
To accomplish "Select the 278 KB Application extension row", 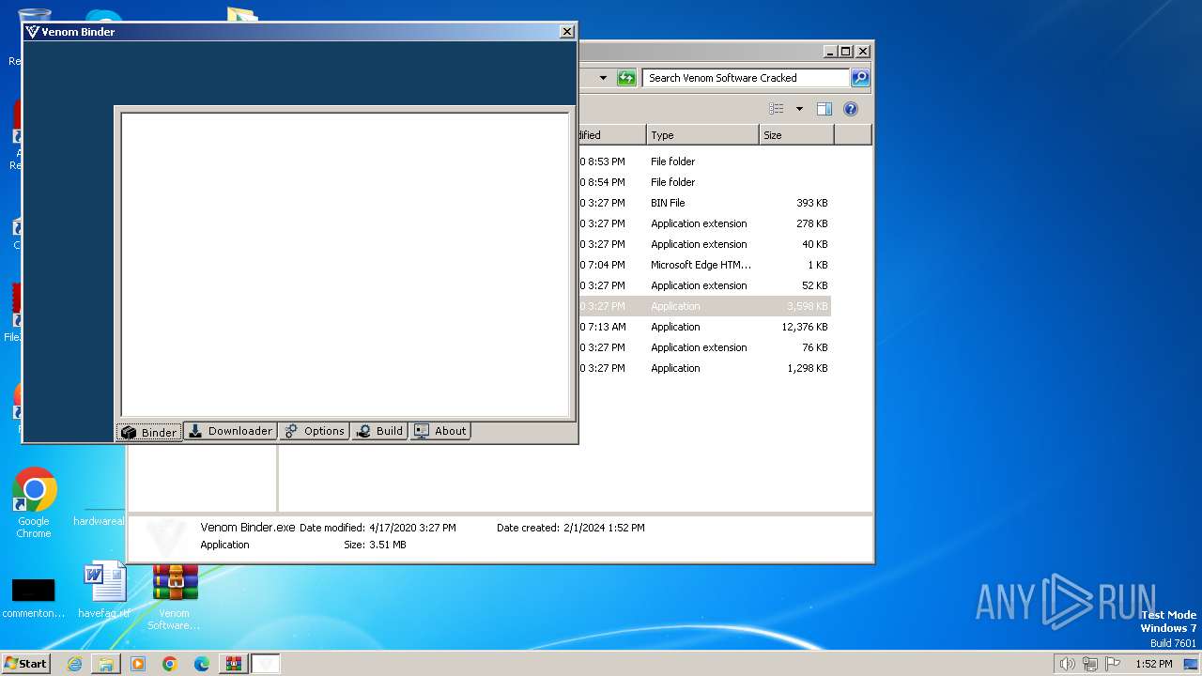I will coord(704,223).
